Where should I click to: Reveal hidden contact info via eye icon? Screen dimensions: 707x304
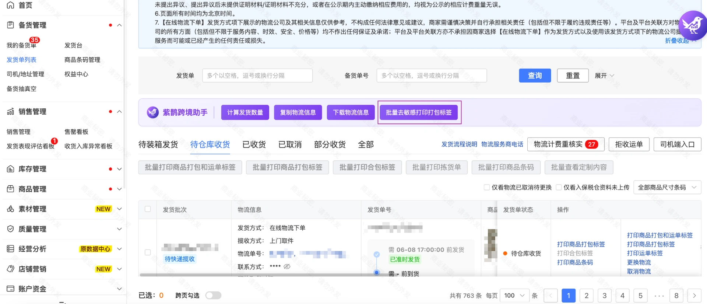[287, 266]
